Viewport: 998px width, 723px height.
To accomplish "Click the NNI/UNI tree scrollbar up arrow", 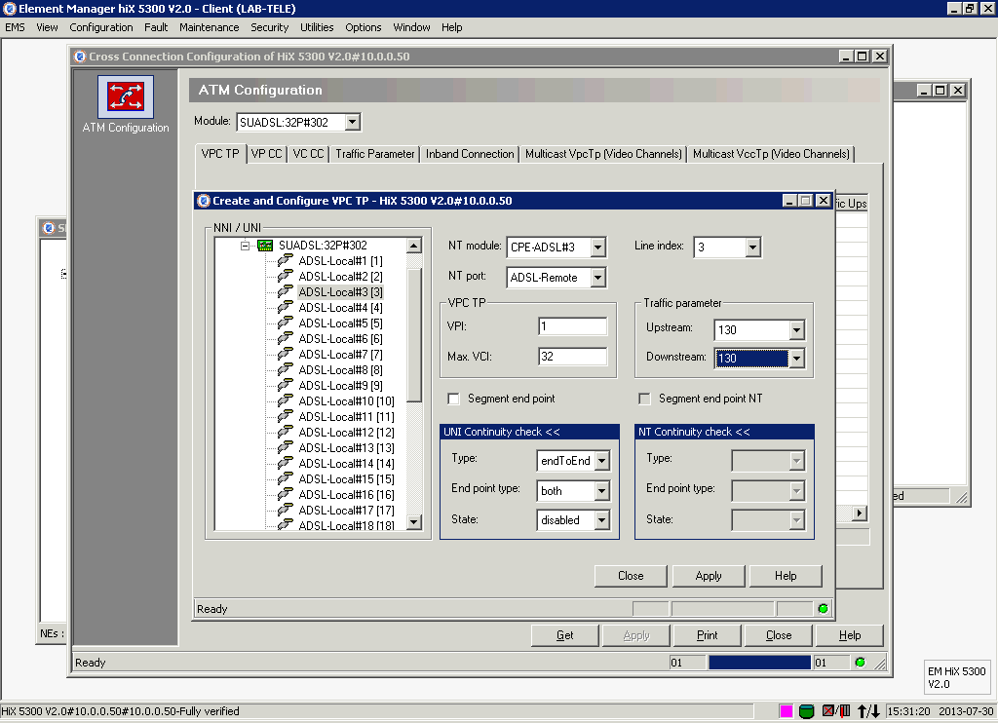I will (413, 246).
